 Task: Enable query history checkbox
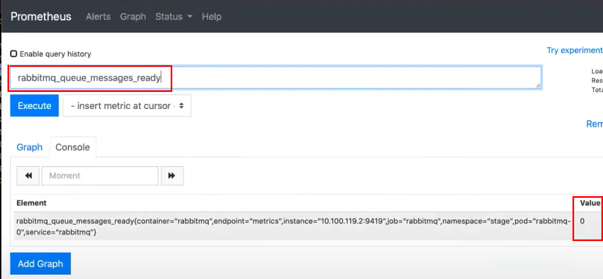[x=14, y=54]
